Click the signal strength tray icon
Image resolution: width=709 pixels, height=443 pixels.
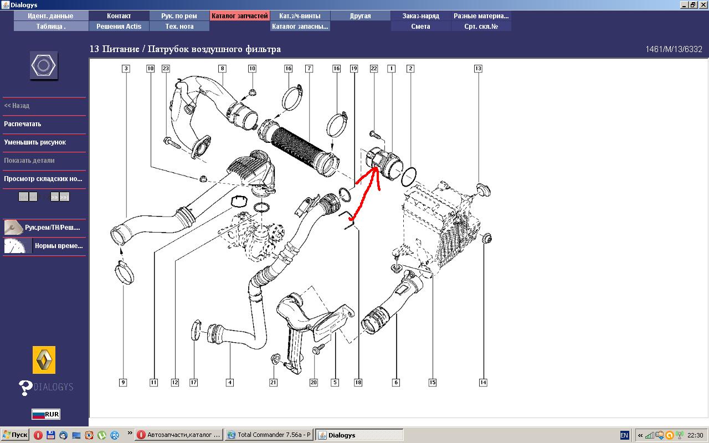click(651, 435)
